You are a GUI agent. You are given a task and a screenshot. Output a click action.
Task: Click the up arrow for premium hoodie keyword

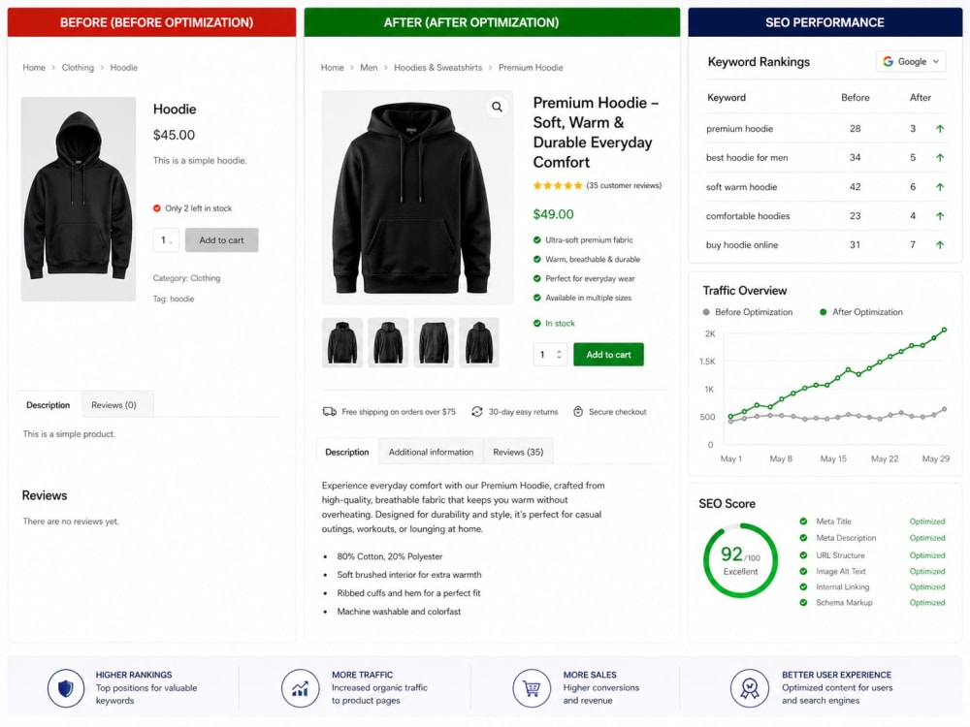[x=940, y=129]
